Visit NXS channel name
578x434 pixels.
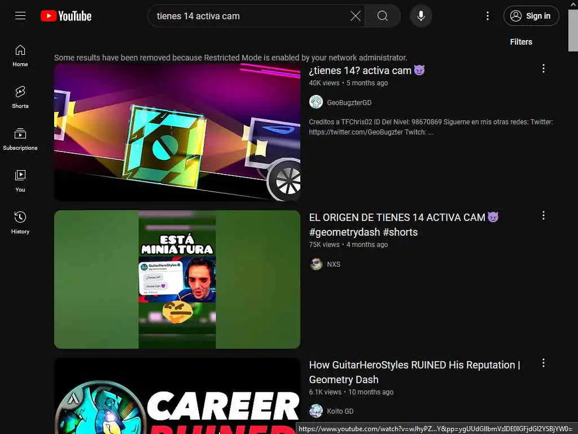click(x=334, y=264)
